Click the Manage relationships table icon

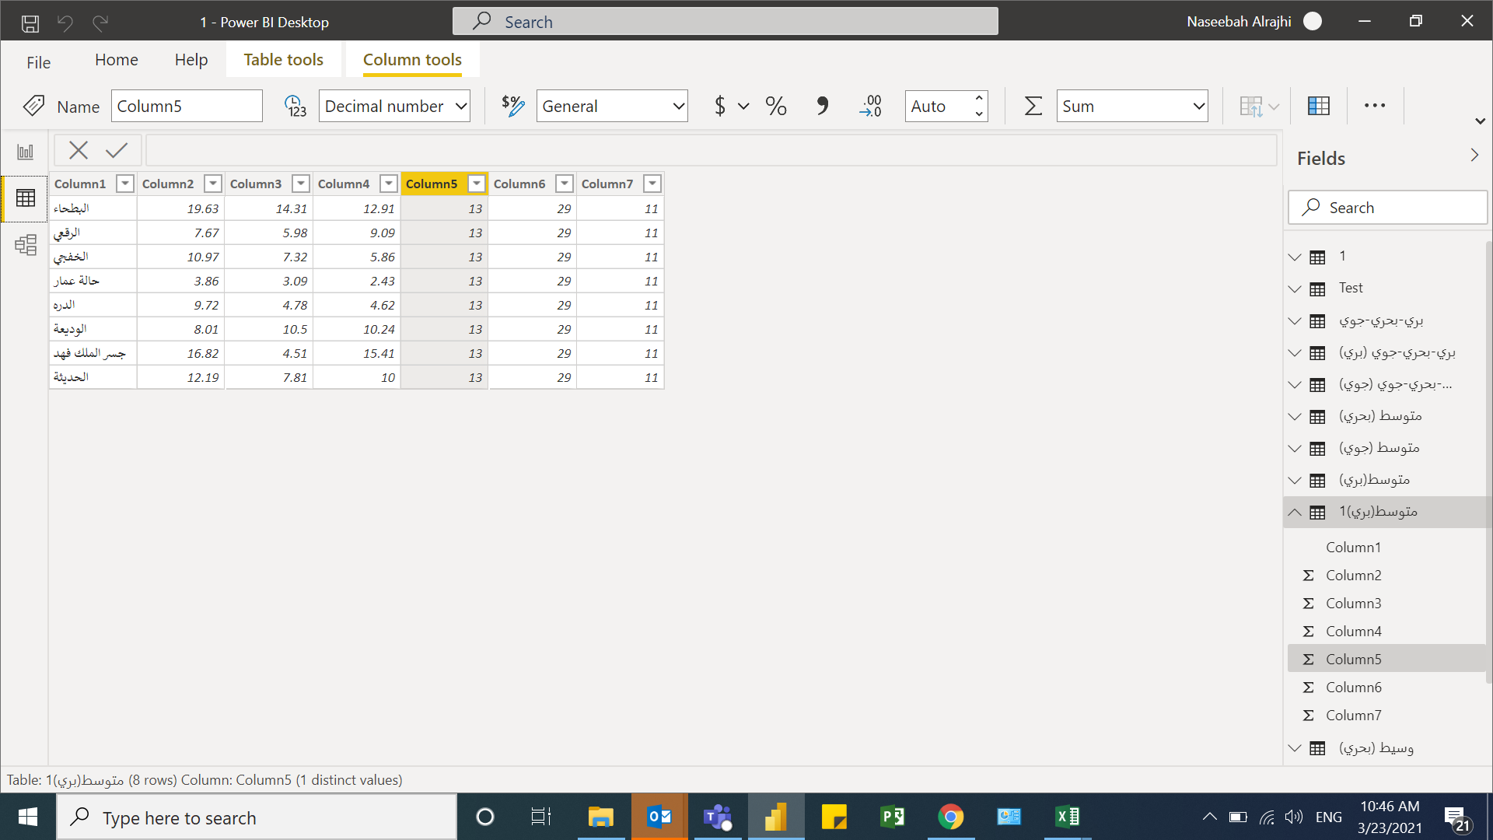click(1319, 106)
